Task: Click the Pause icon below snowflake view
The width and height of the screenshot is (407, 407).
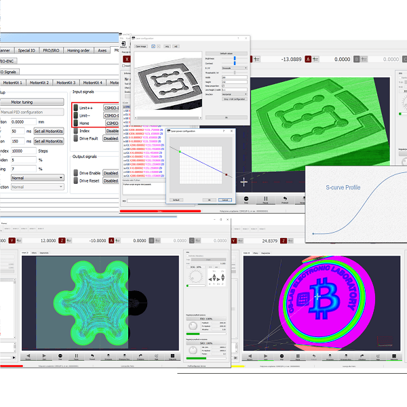Action: click(75, 355)
